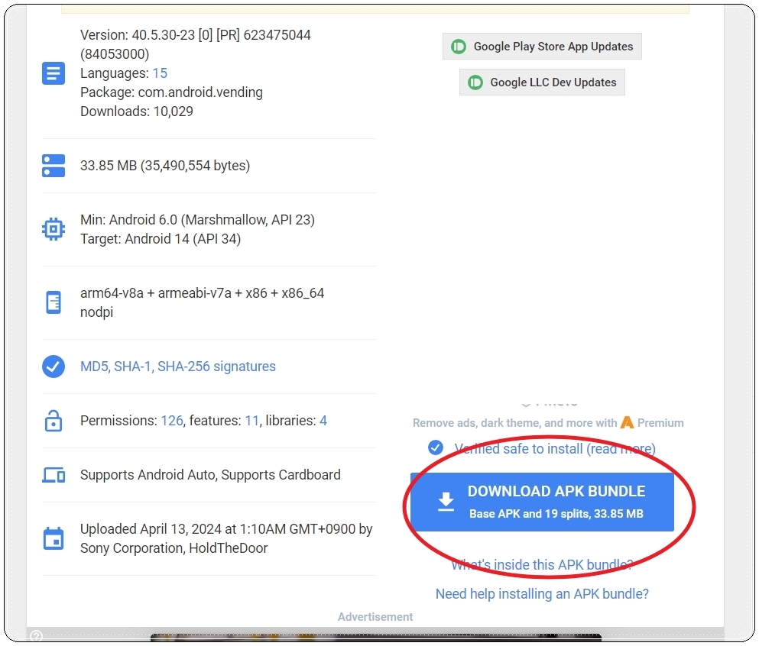Click the blue checkmark icon beside signatures
Screen dimensions: 759x646
coord(54,367)
